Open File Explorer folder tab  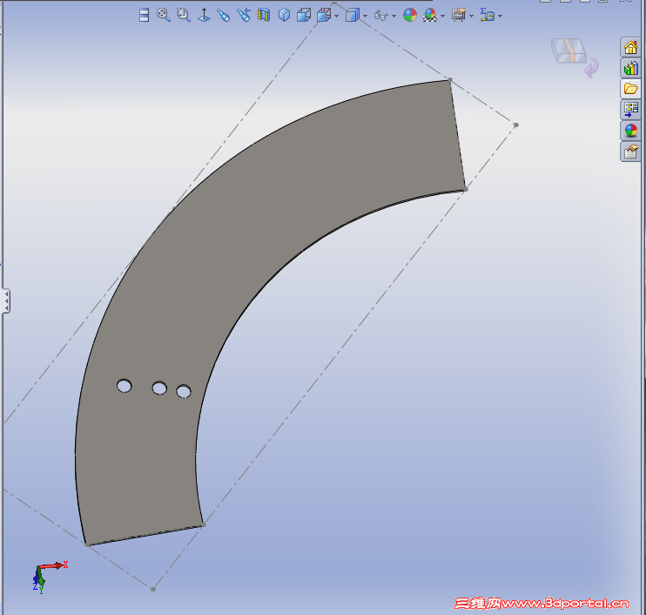[x=630, y=89]
